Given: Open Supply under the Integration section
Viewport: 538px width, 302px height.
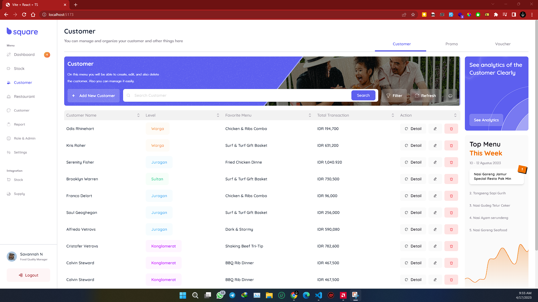Looking at the screenshot, I should coord(19,194).
